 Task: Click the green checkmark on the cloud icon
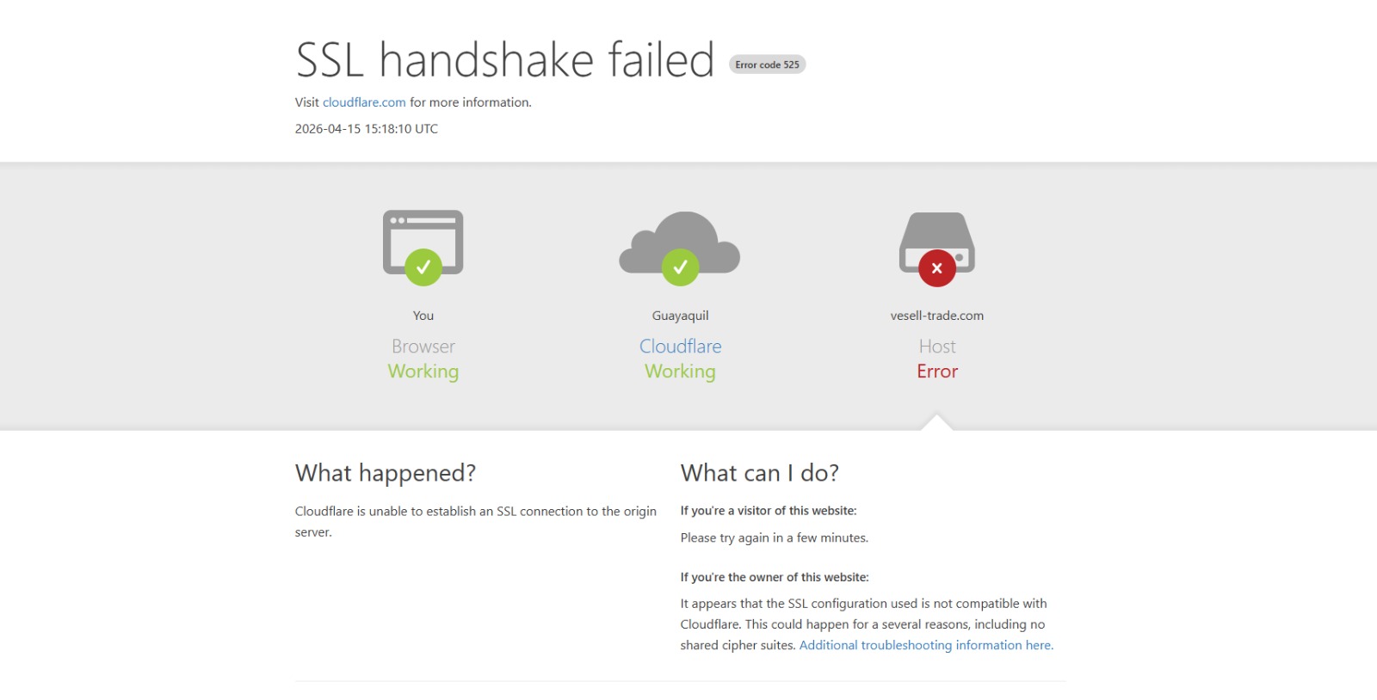point(680,267)
